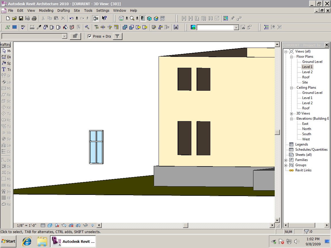This screenshot has height=248, width=331.
Task: Toggle the Project Browser icon in toolbar
Action: [x=95, y=18]
